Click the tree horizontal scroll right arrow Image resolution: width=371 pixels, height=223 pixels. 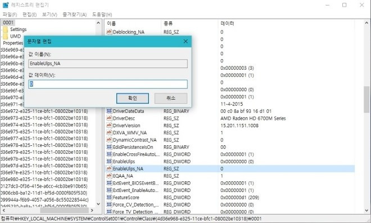click(92, 210)
